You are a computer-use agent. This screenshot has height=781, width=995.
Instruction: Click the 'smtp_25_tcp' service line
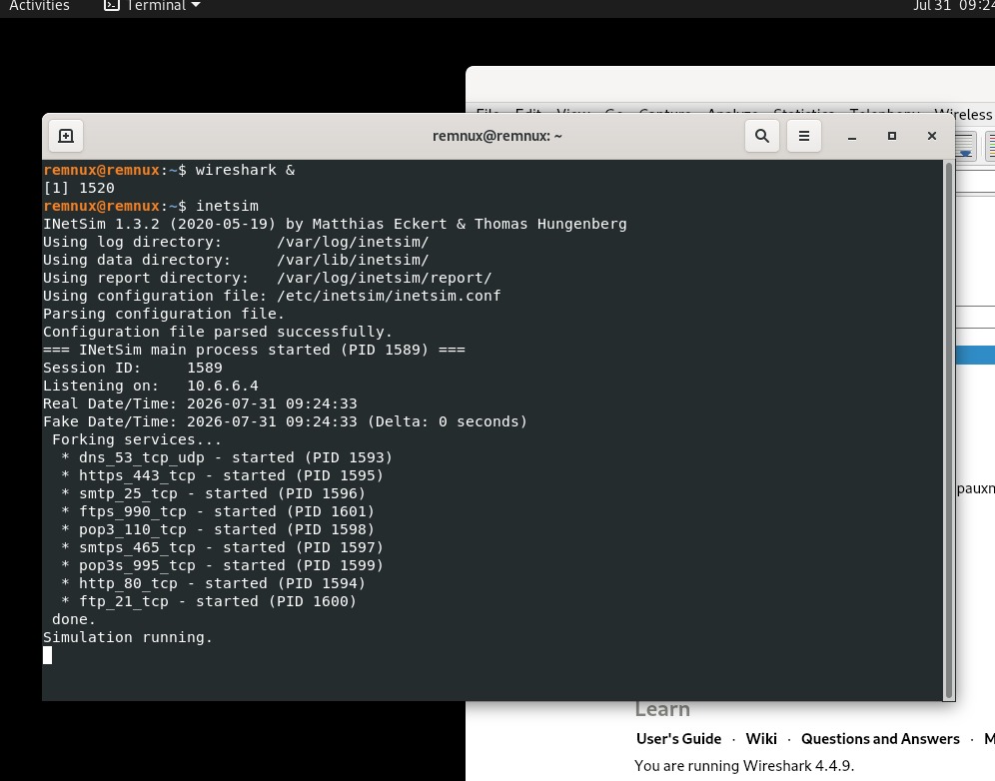tap(213, 493)
